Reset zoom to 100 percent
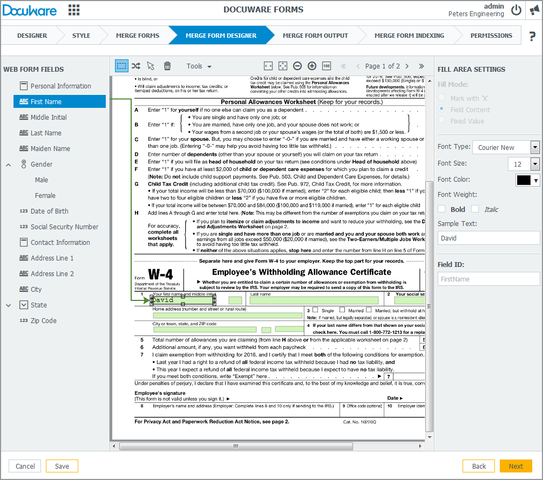This screenshot has width=543, height=480. (326, 65)
